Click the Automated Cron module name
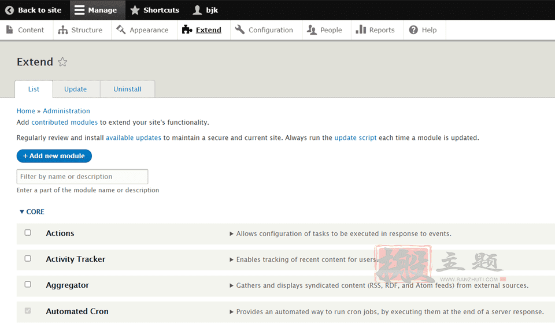This screenshot has height=327, width=555. point(77,311)
